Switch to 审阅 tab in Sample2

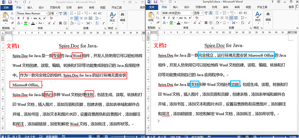pos(237,7)
